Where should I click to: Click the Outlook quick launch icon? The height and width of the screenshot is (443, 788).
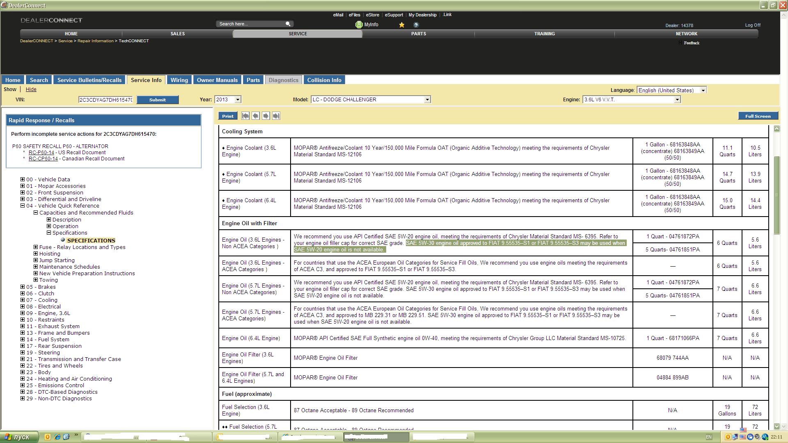(x=47, y=437)
